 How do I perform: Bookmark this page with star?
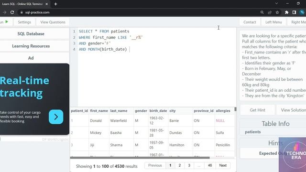[277, 12]
